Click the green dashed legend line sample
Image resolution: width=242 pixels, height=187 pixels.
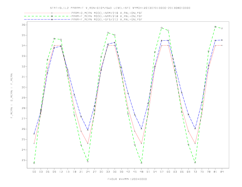point(47,16)
